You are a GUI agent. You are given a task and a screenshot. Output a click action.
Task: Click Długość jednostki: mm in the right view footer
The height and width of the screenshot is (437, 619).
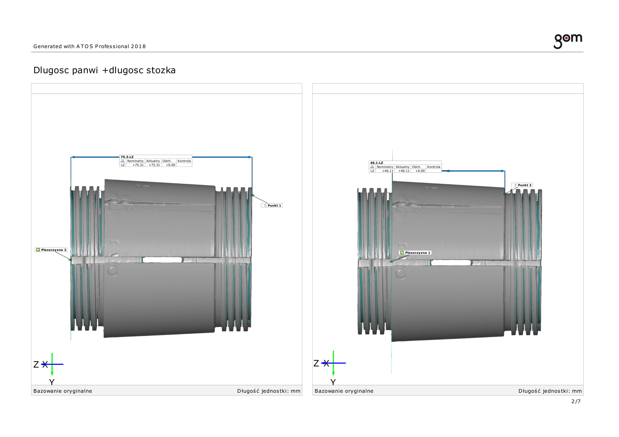(550, 391)
